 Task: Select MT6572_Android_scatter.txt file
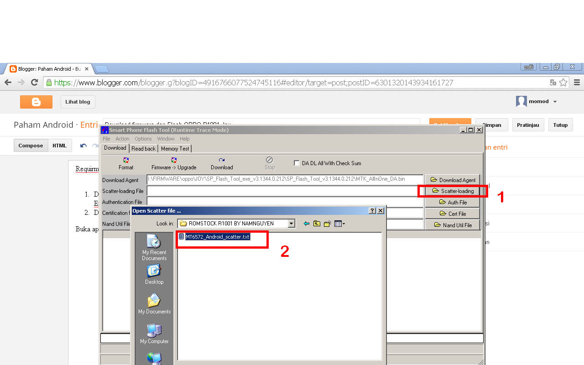(214, 237)
